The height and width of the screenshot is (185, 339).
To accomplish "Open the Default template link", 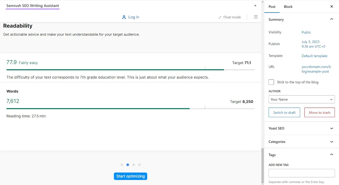I will 314,56.
